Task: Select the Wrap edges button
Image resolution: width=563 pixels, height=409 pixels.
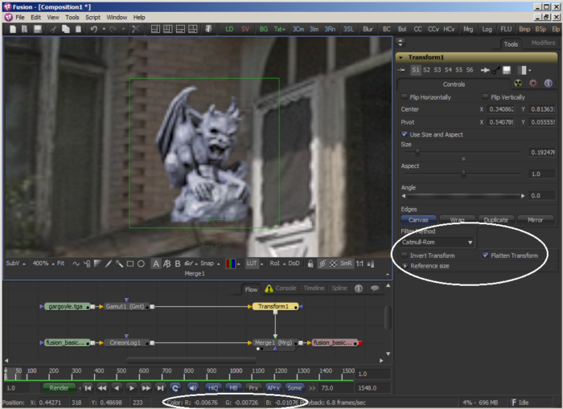Action: click(x=458, y=219)
